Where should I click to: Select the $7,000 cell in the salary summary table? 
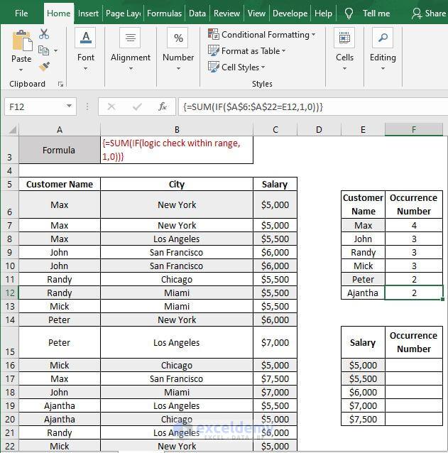363,405
